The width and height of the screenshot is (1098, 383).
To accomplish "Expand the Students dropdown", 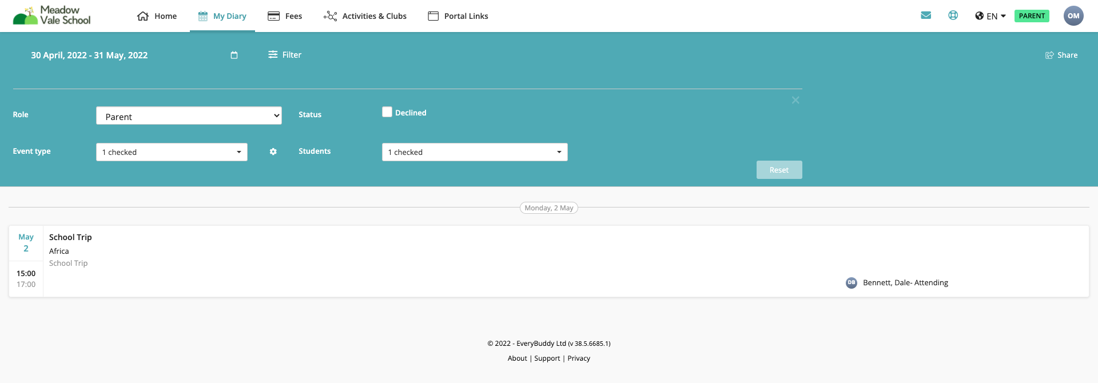I will [475, 152].
